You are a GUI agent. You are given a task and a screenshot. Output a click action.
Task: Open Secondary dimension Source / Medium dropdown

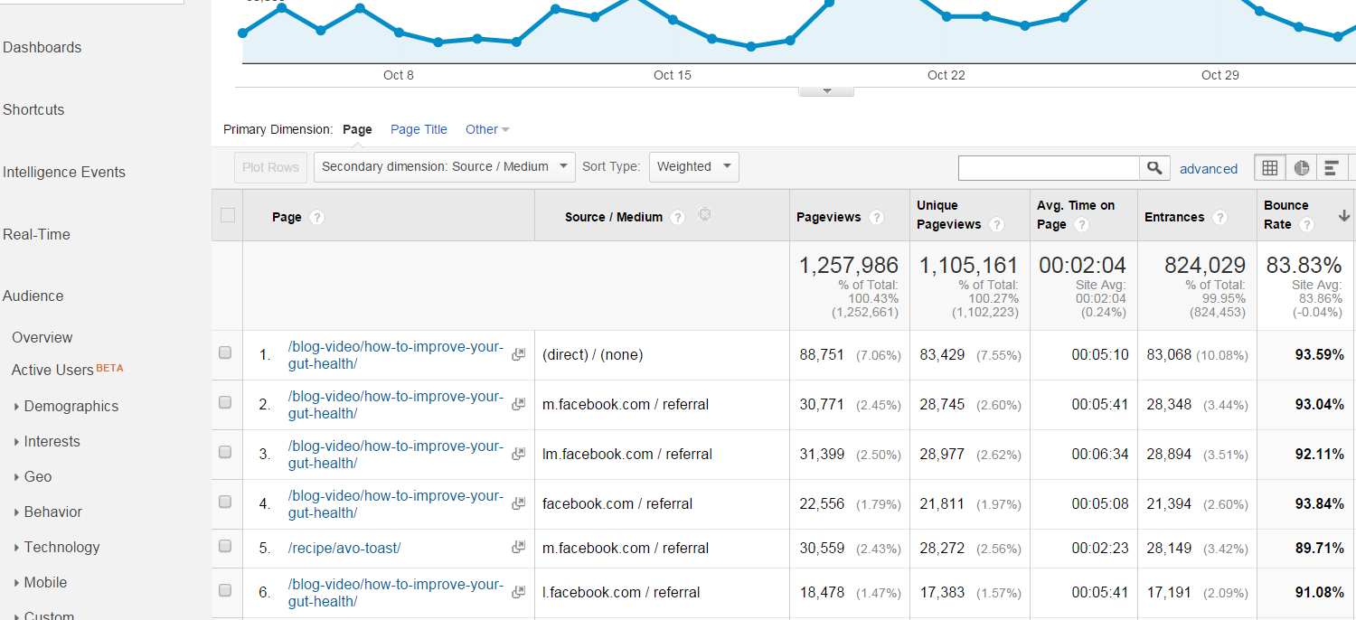tap(444, 166)
